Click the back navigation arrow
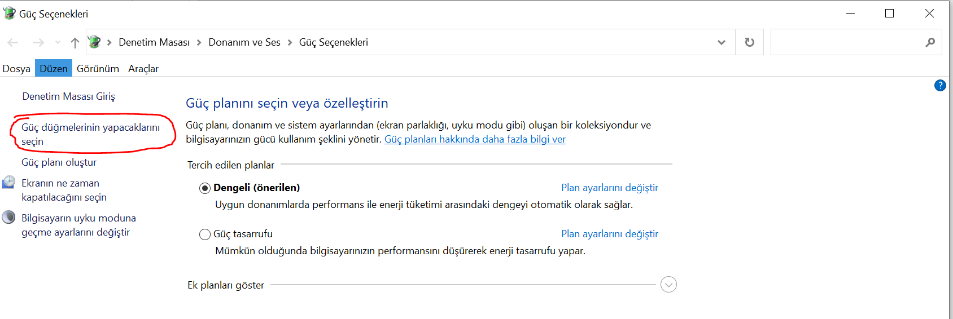 tap(13, 43)
